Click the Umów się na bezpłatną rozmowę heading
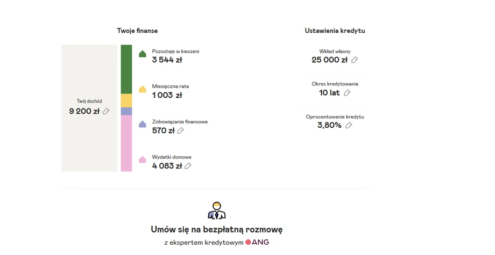The image size is (495, 255). pos(216,230)
